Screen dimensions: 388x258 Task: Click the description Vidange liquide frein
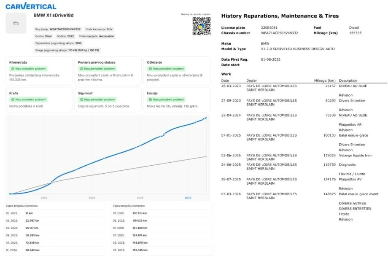click(x=356, y=156)
